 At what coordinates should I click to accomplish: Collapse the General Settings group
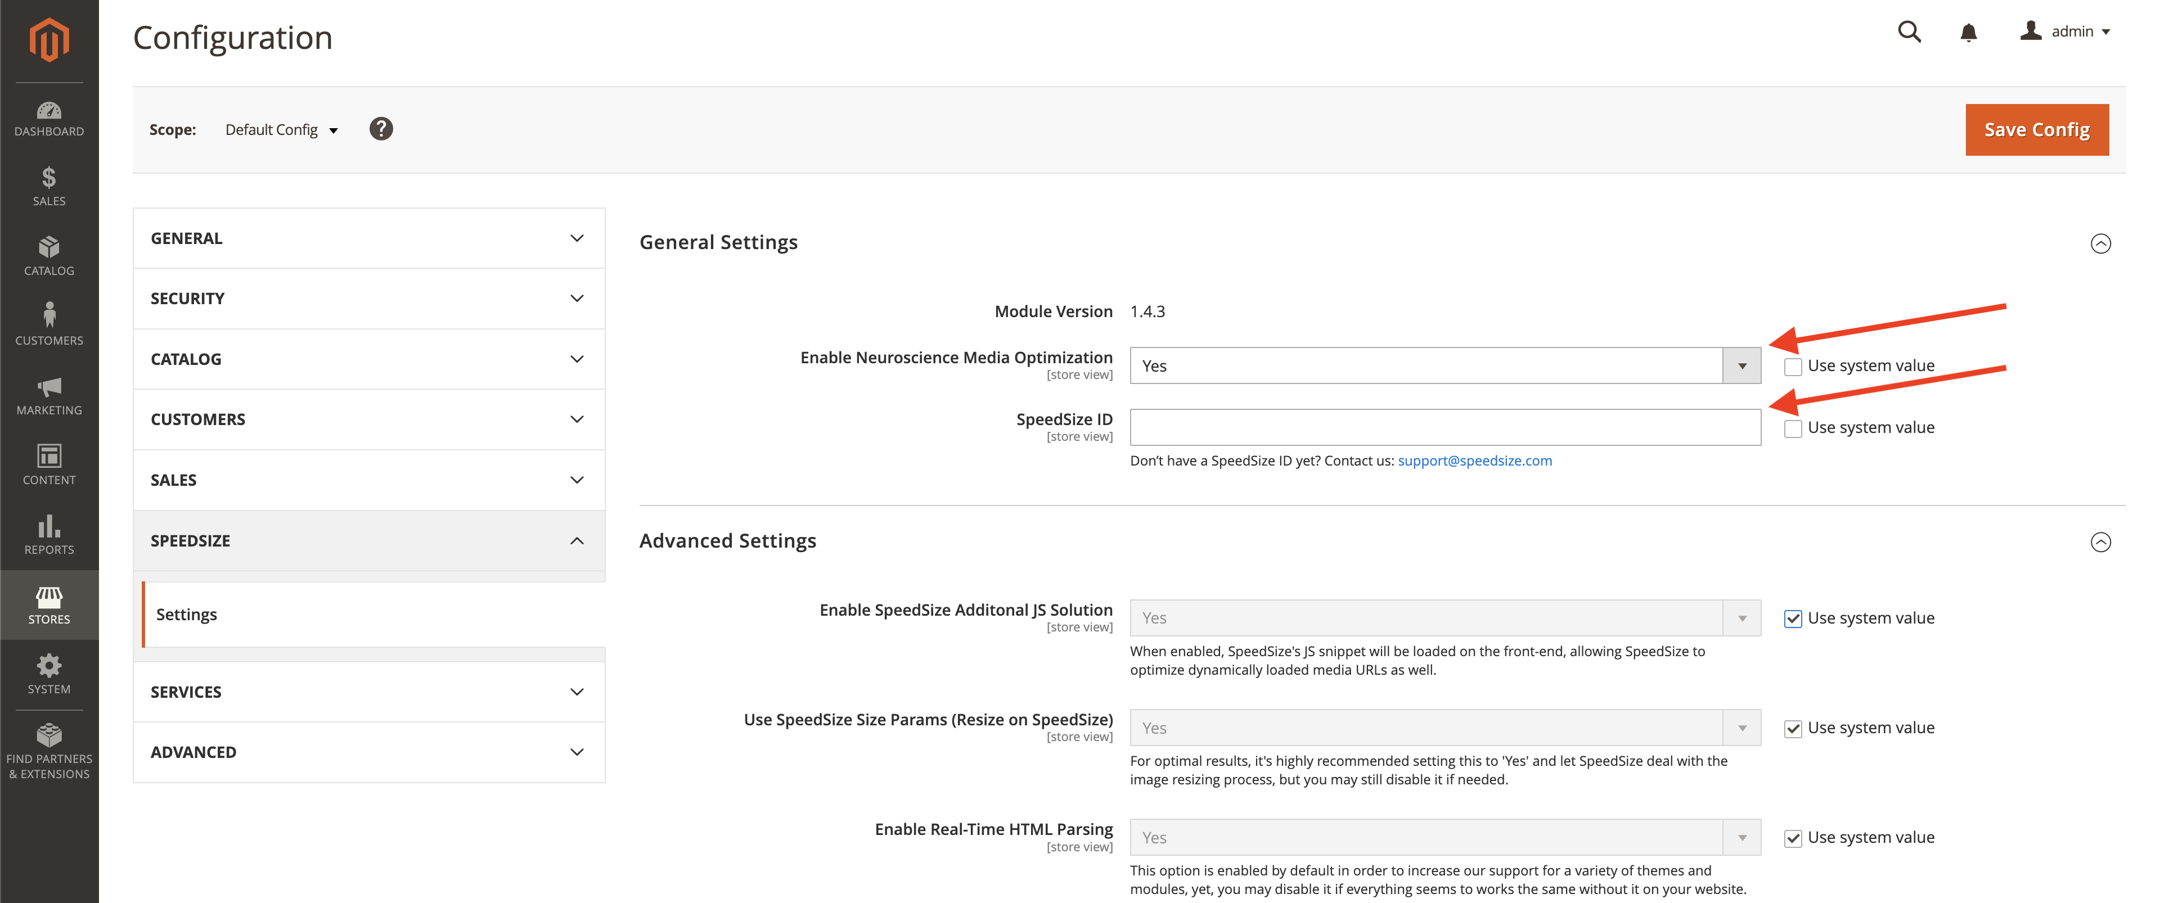pyautogui.click(x=2100, y=243)
